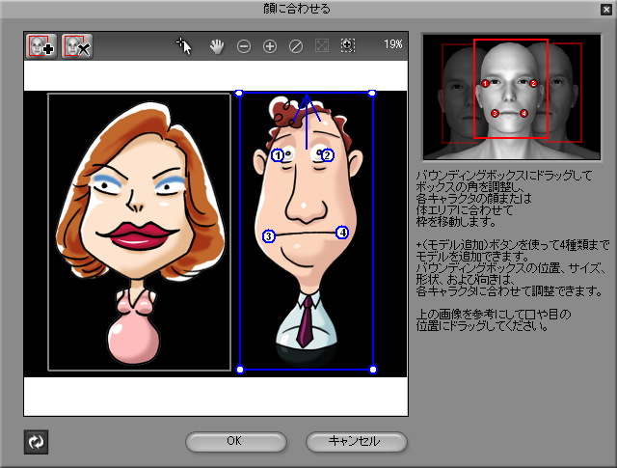This screenshot has width=617, height=468.
Task: Click the fit to window icon
Action: point(322,45)
